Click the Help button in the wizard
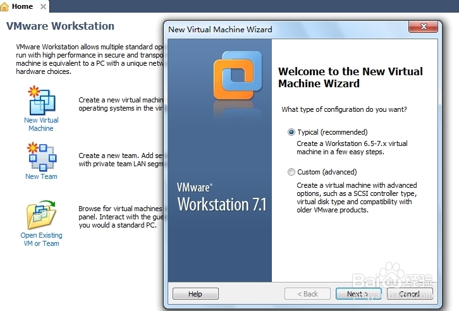 click(x=195, y=294)
